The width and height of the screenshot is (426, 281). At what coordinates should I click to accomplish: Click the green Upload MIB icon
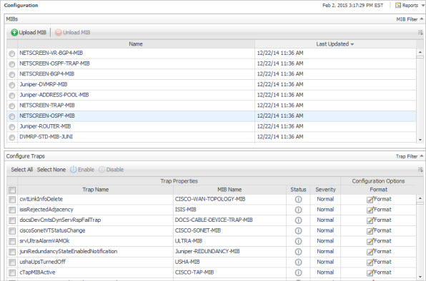tap(14, 33)
